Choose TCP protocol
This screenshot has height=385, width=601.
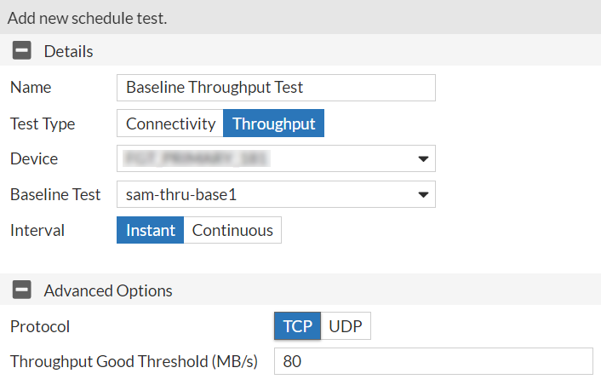pos(298,326)
